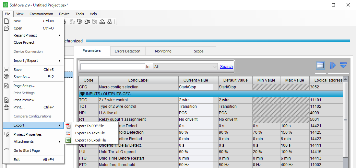Choose Close Project from File menu
The height and width of the screenshot is (168, 356).
click(x=24, y=42)
